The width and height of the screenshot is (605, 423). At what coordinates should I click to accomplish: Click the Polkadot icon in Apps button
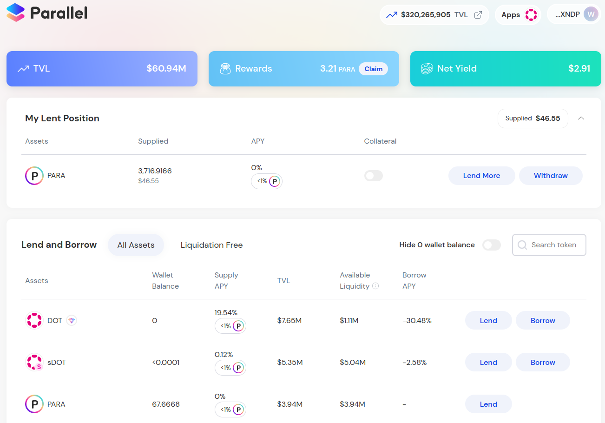pos(531,15)
